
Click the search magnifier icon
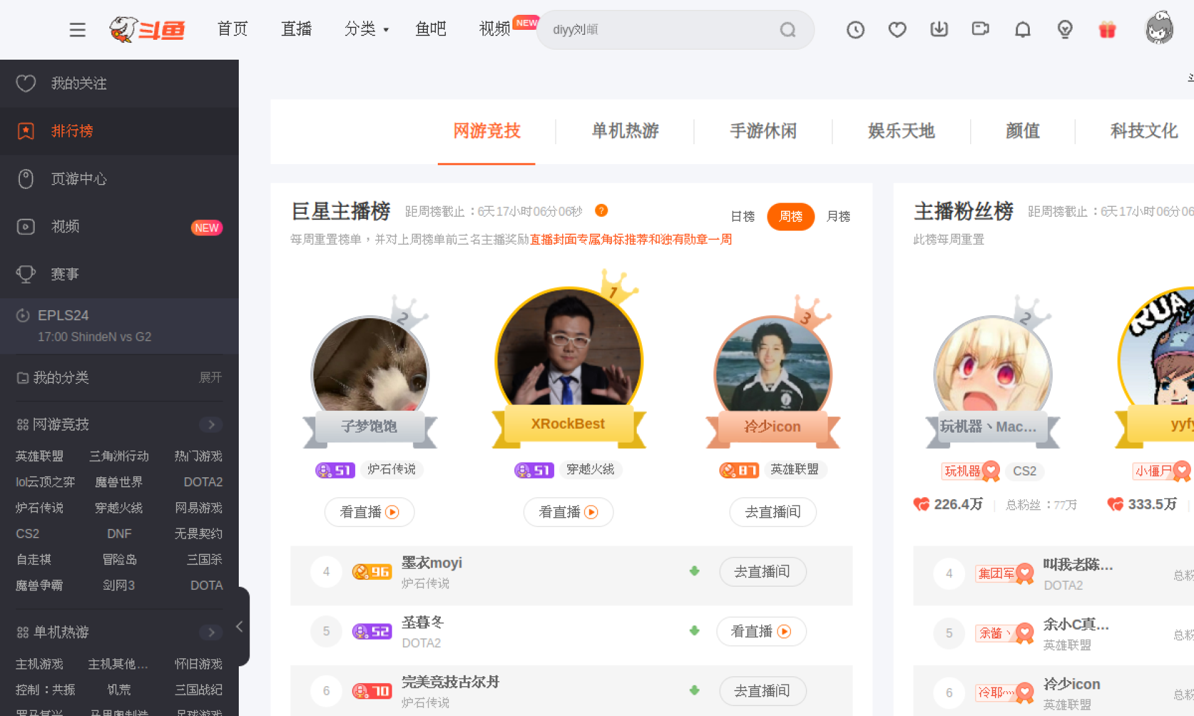(x=788, y=29)
